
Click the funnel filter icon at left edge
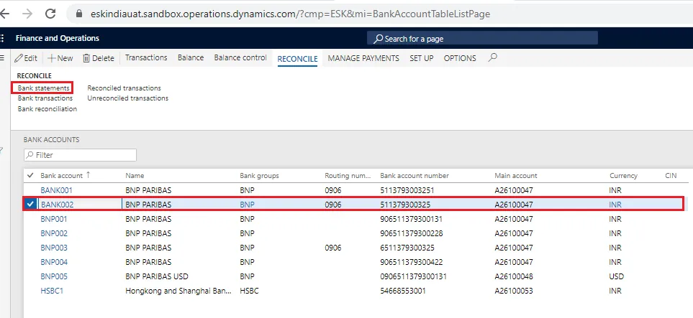pyautogui.click(x=1, y=151)
